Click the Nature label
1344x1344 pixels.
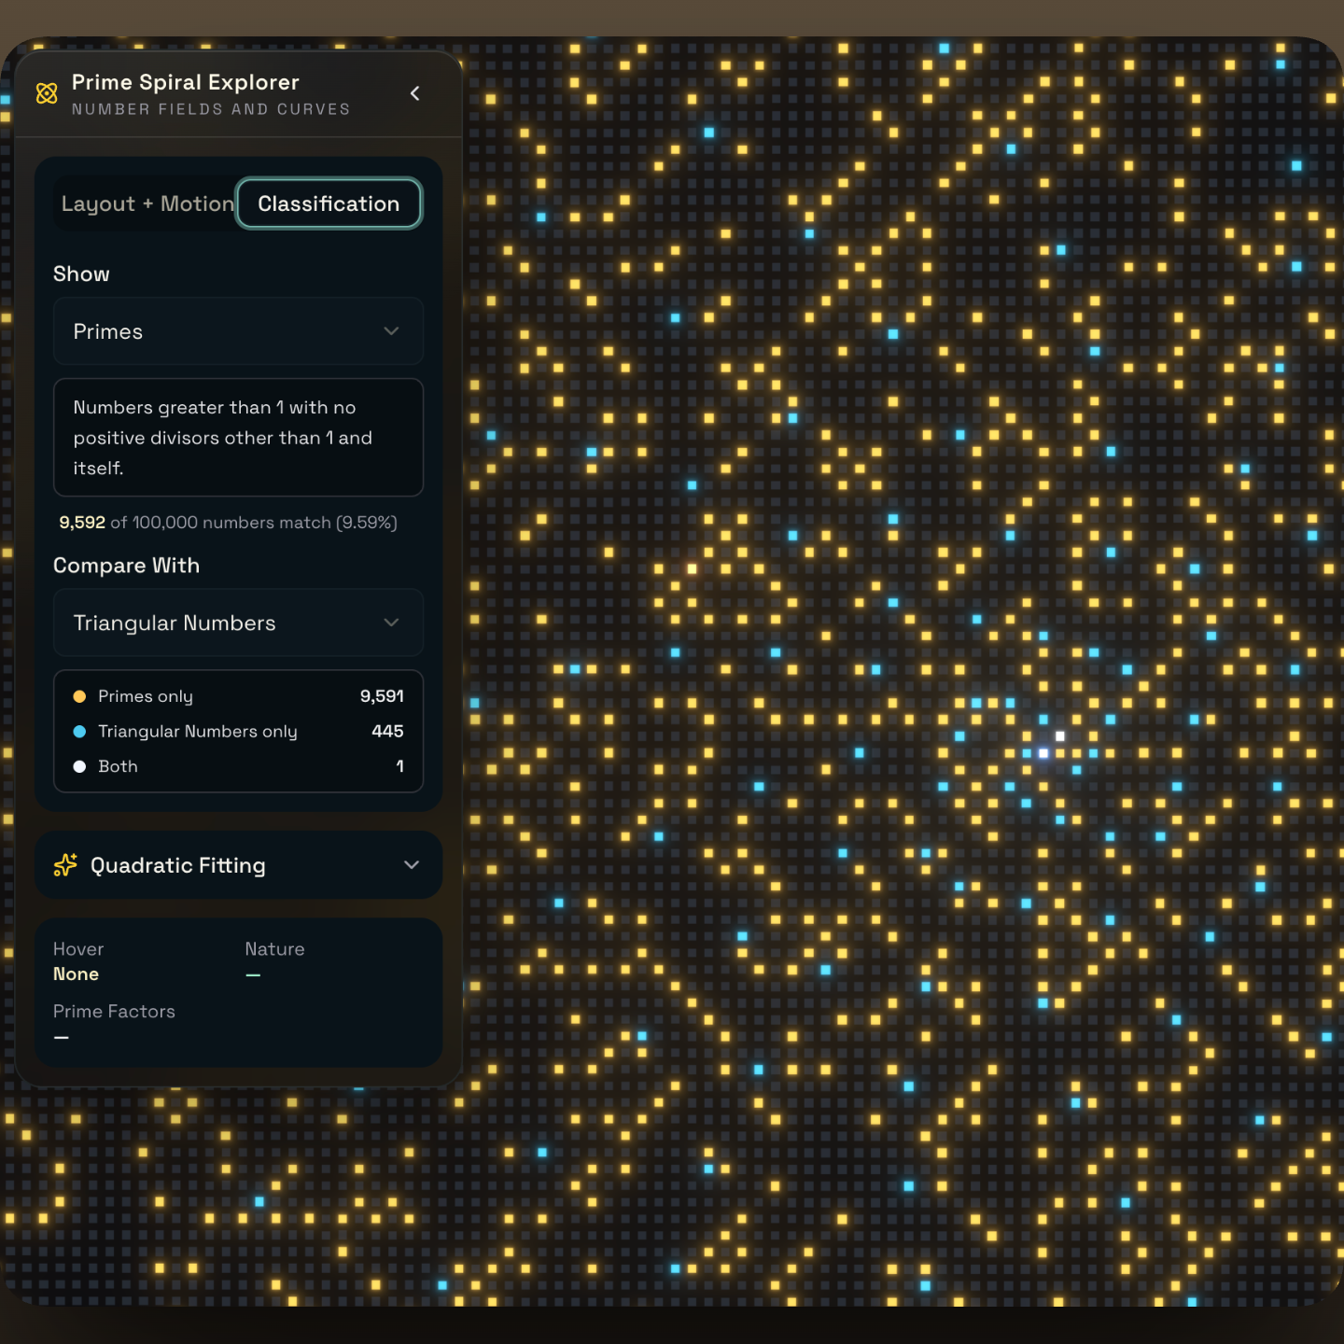274,949
